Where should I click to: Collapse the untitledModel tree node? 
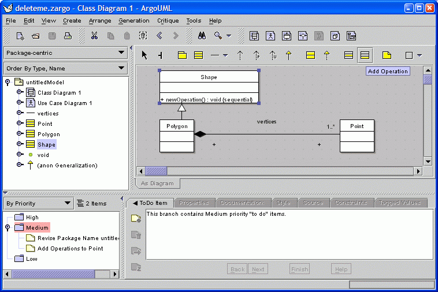click(8, 82)
